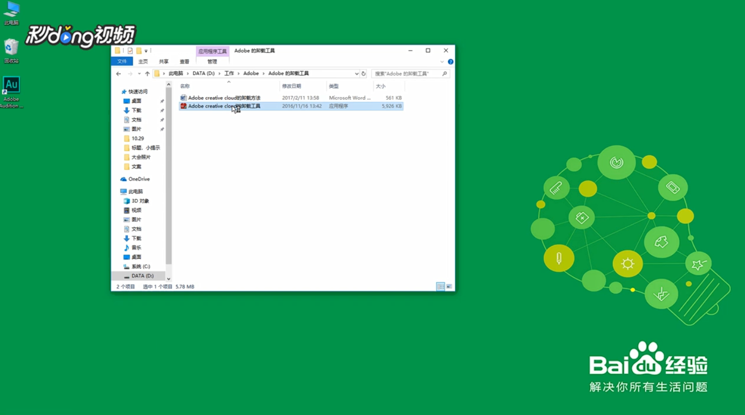The width and height of the screenshot is (745, 415).
Task: Open recent locations dropdown beside forward arrow
Action: (139, 74)
